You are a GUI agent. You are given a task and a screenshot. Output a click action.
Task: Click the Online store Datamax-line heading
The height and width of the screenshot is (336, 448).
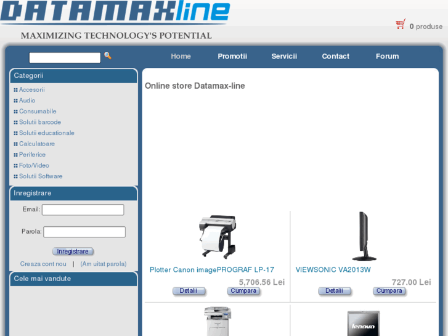[195, 86]
